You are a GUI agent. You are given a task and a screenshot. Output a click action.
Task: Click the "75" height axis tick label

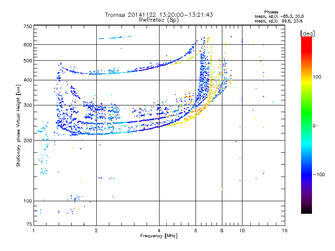[29, 224]
